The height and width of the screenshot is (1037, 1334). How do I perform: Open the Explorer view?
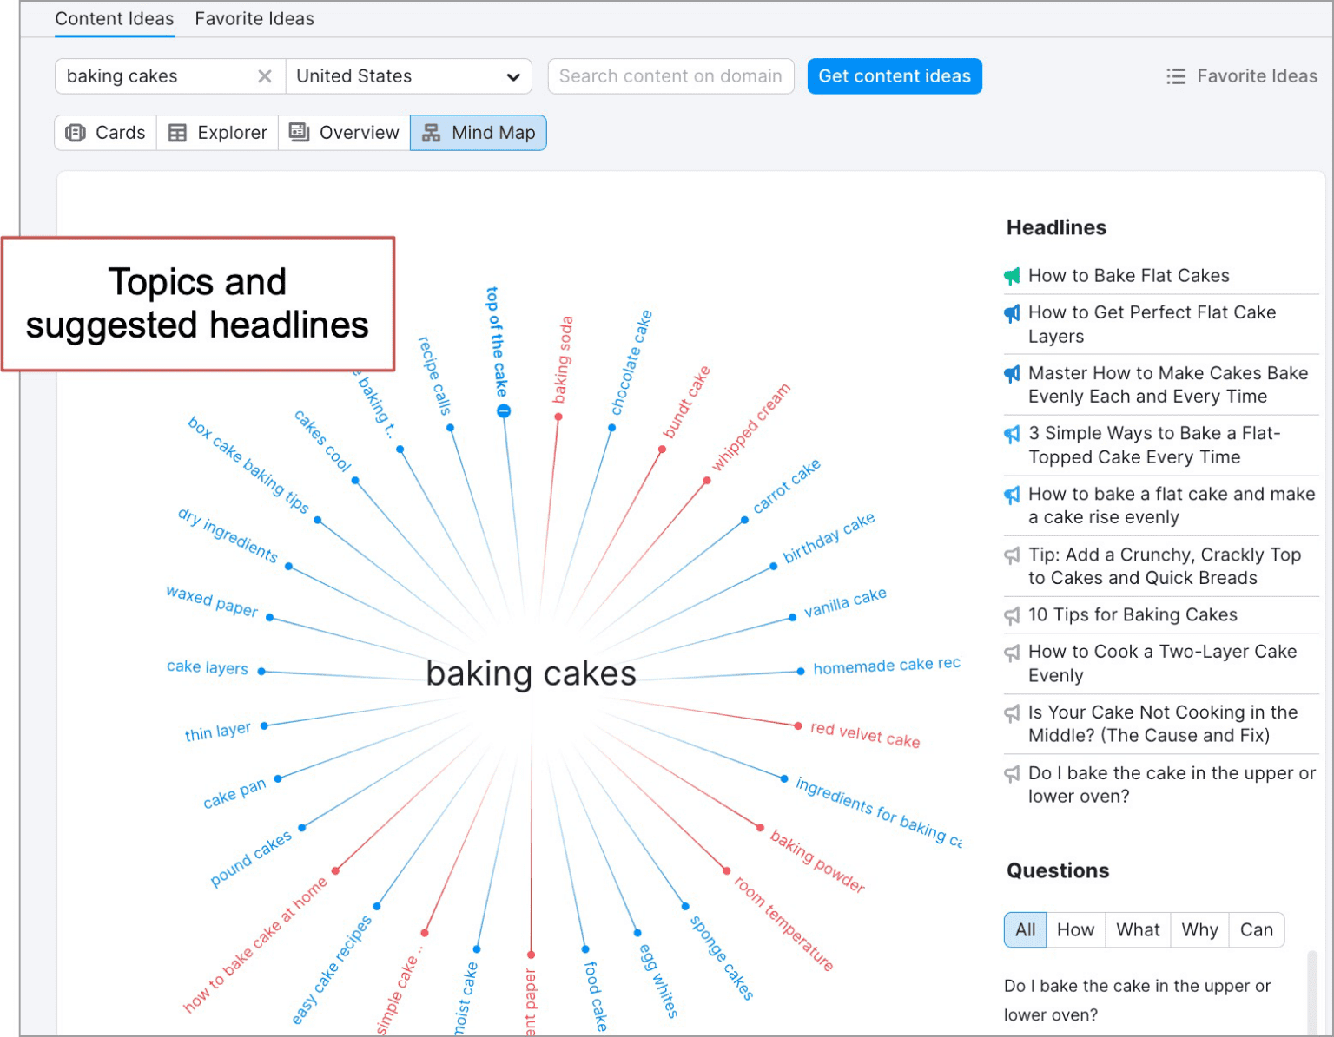pos(217,132)
